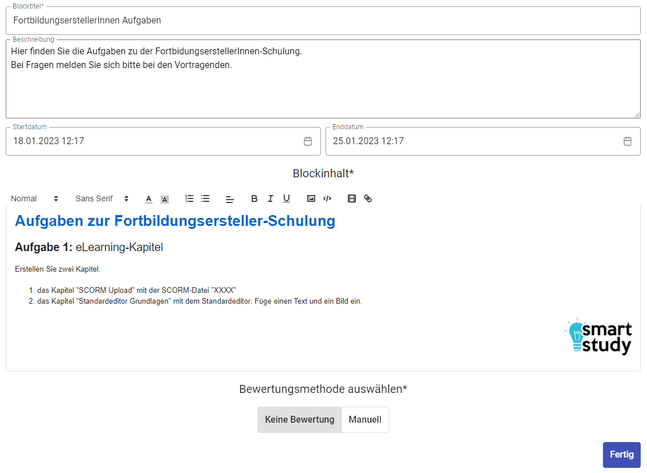Open the text background color picker
Viewport: 647px width, 473px height.
pyautogui.click(x=165, y=198)
